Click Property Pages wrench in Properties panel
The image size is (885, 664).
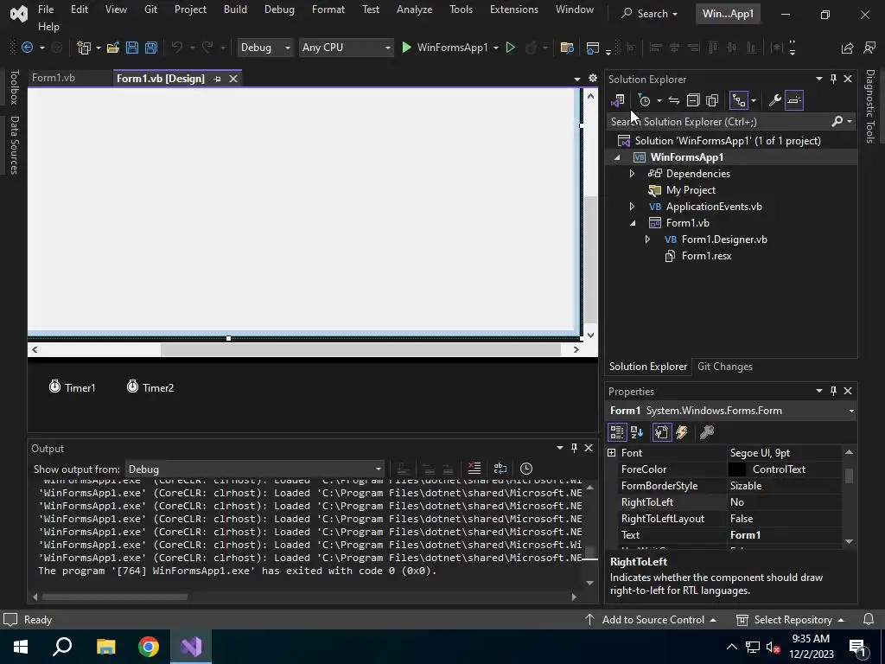707,432
